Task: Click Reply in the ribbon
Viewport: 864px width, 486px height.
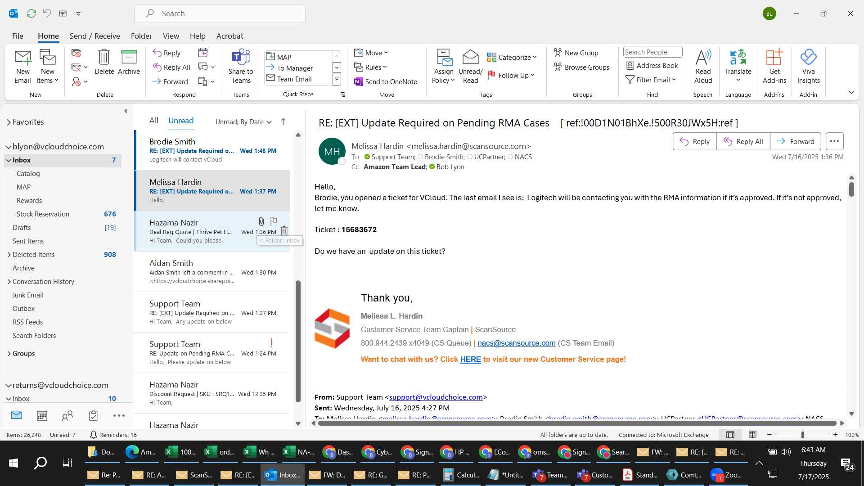Action: (166, 53)
